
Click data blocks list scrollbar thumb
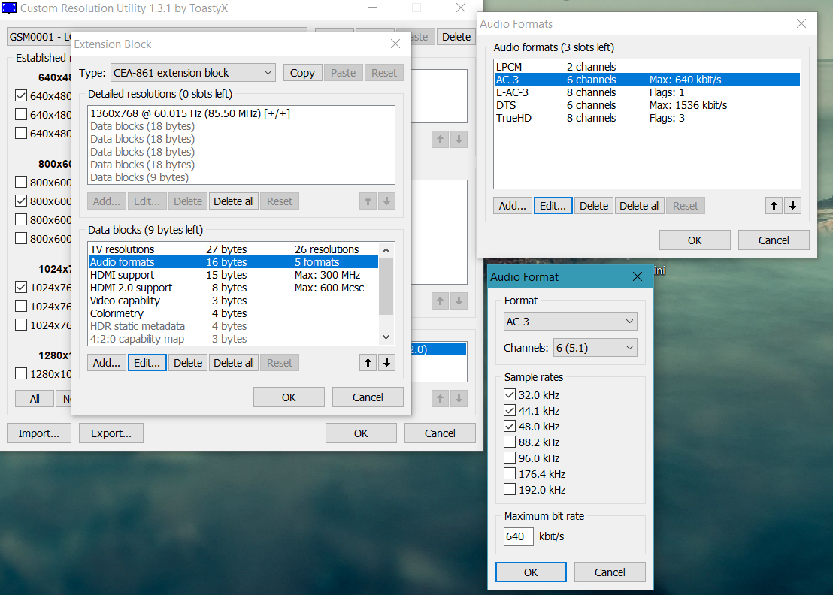pyautogui.click(x=386, y=287)
